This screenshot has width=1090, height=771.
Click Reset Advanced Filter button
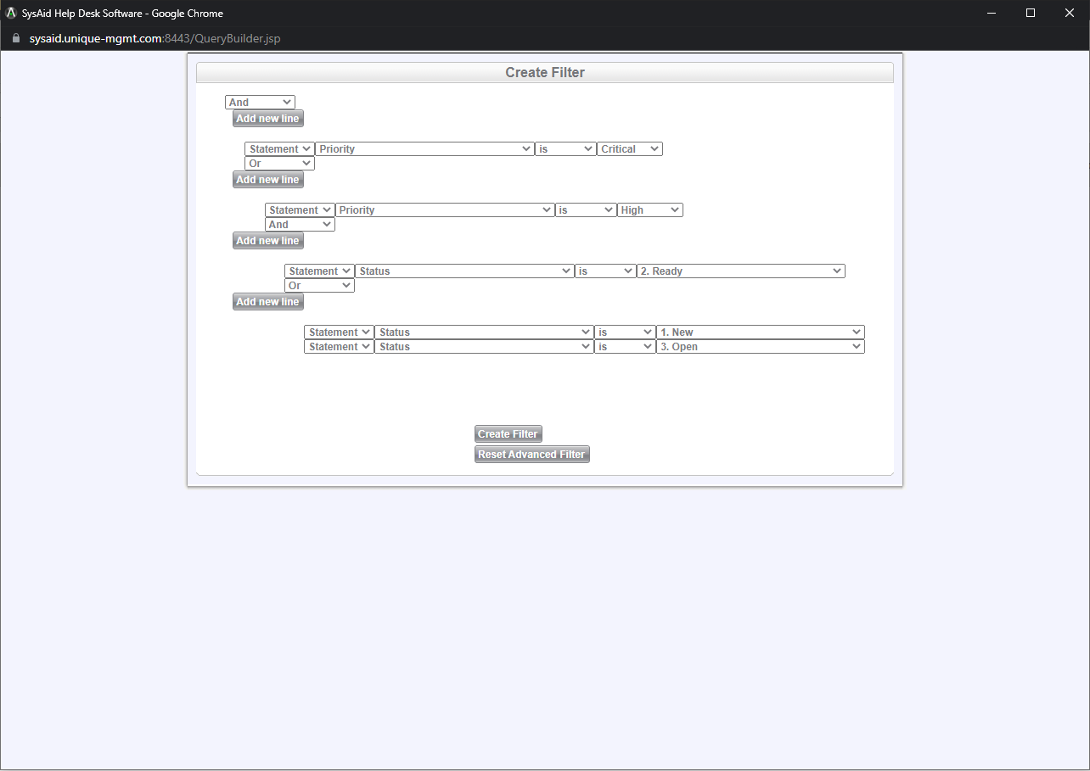[531, 455]
